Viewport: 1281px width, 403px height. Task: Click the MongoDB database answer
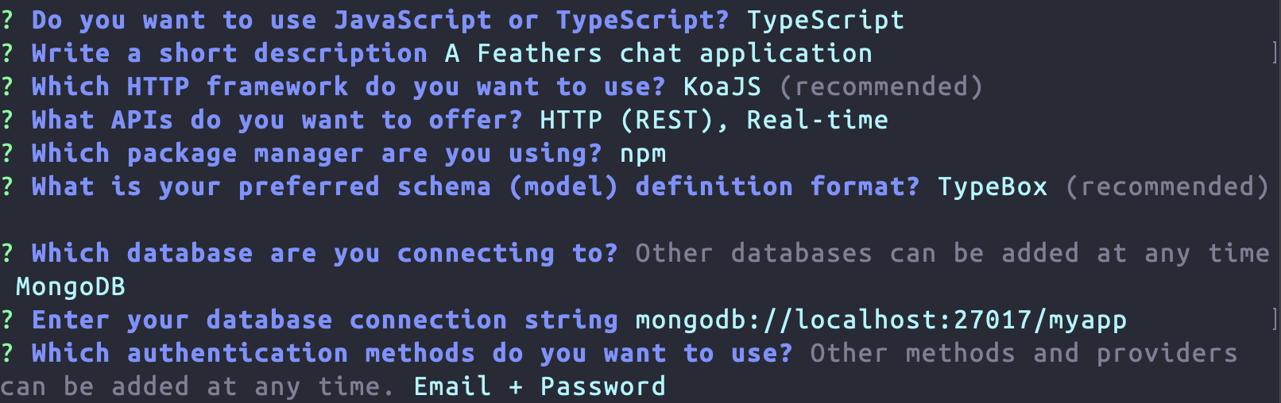[71, 286]
